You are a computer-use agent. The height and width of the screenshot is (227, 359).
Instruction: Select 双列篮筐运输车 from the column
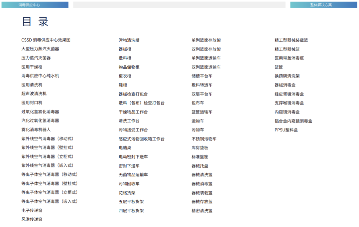point(209,67)
